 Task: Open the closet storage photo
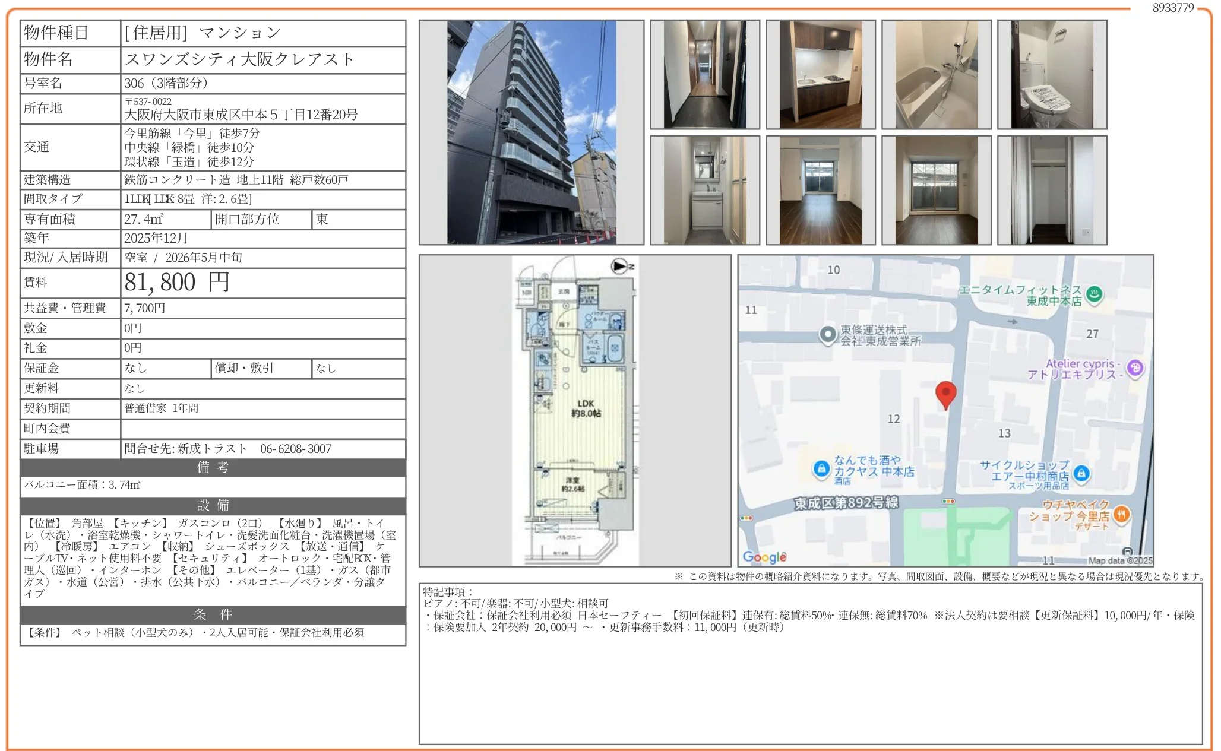pos(1051,190)
